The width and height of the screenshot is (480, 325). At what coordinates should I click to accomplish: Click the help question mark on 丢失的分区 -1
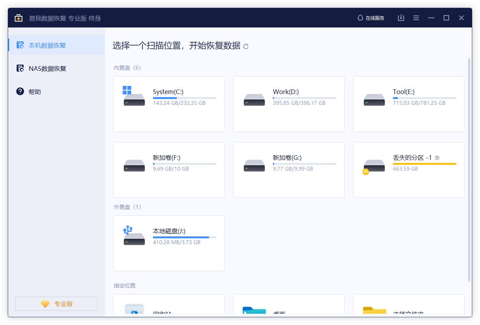pyautogui.click(x=437, y=157)
